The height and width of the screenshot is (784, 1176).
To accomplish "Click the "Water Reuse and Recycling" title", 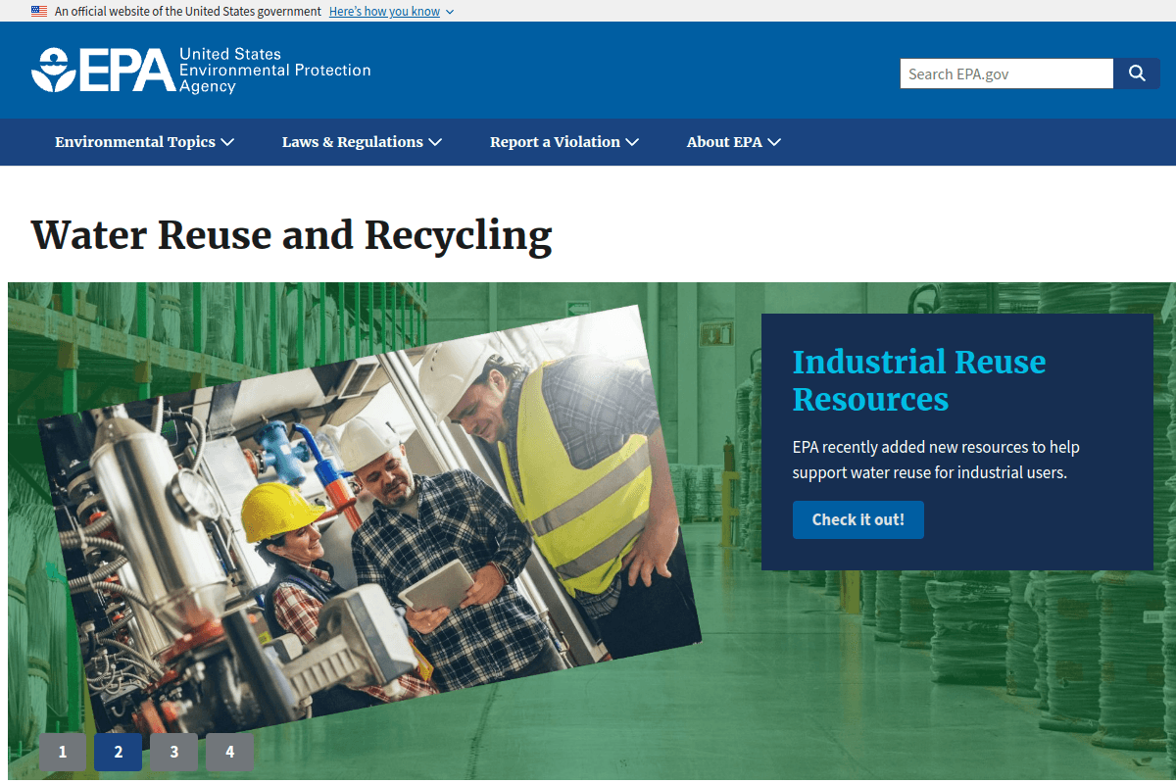I will click(292, 235).
